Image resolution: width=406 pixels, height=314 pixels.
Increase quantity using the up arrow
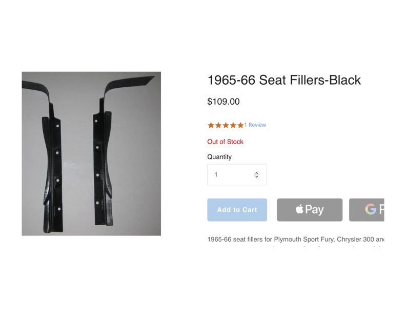[257, 172]
